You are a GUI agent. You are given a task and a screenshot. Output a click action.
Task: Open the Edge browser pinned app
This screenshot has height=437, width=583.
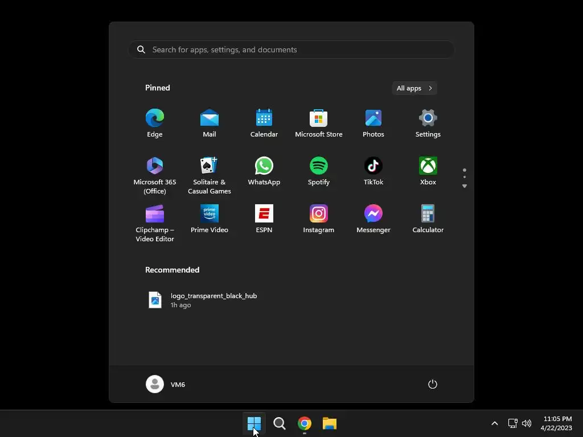tap(155, 123)
